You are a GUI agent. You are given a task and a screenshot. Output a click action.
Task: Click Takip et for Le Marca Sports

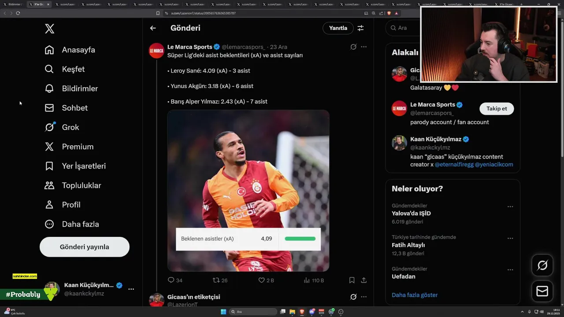click(497, 109)
